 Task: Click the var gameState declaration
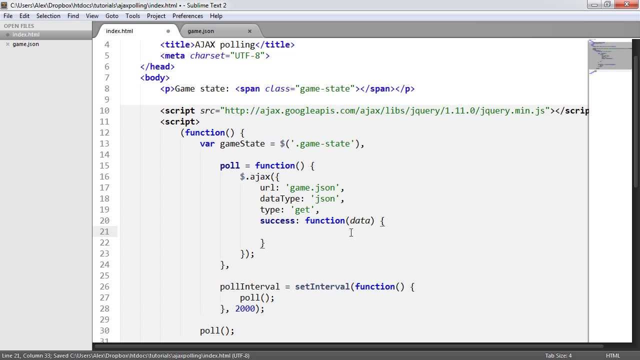[x=282, y=143]
